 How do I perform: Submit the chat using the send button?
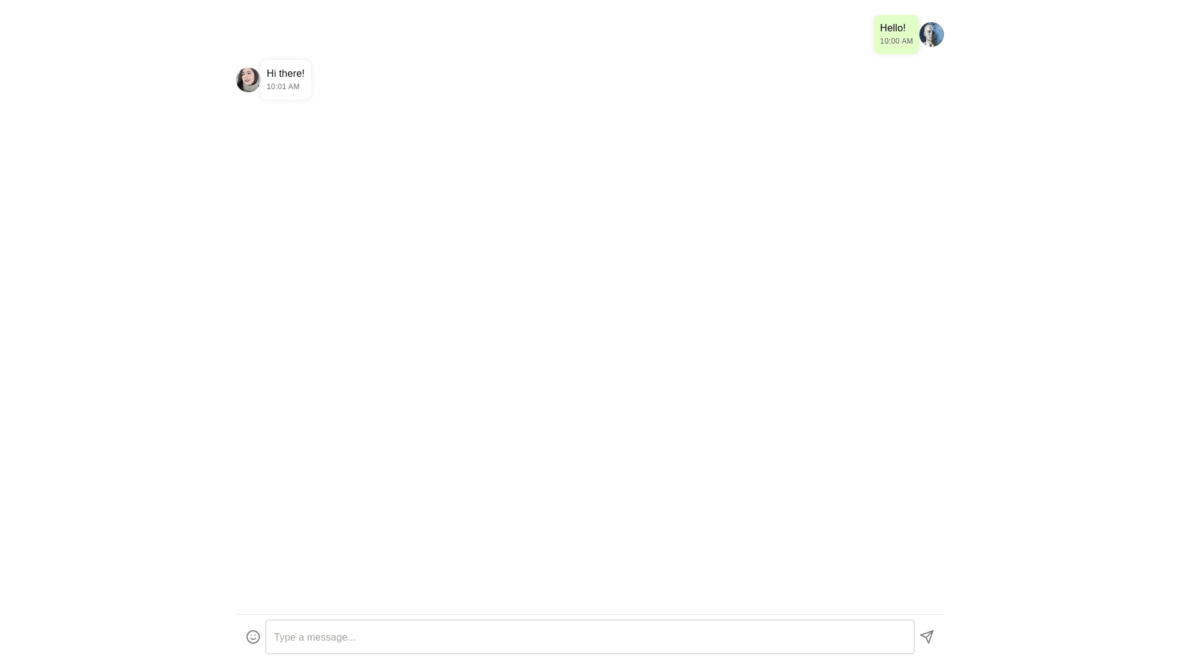coord(927,637)
